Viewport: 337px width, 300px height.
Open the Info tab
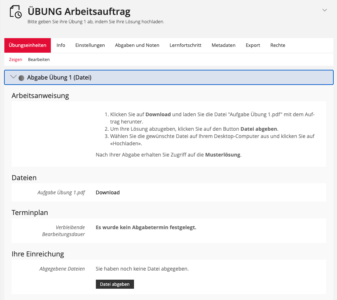61,45
